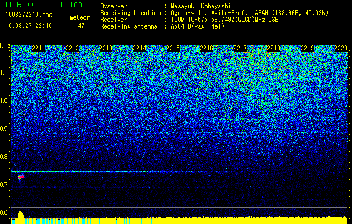Click the red meteor echo near 2211

tap(21, 177)
